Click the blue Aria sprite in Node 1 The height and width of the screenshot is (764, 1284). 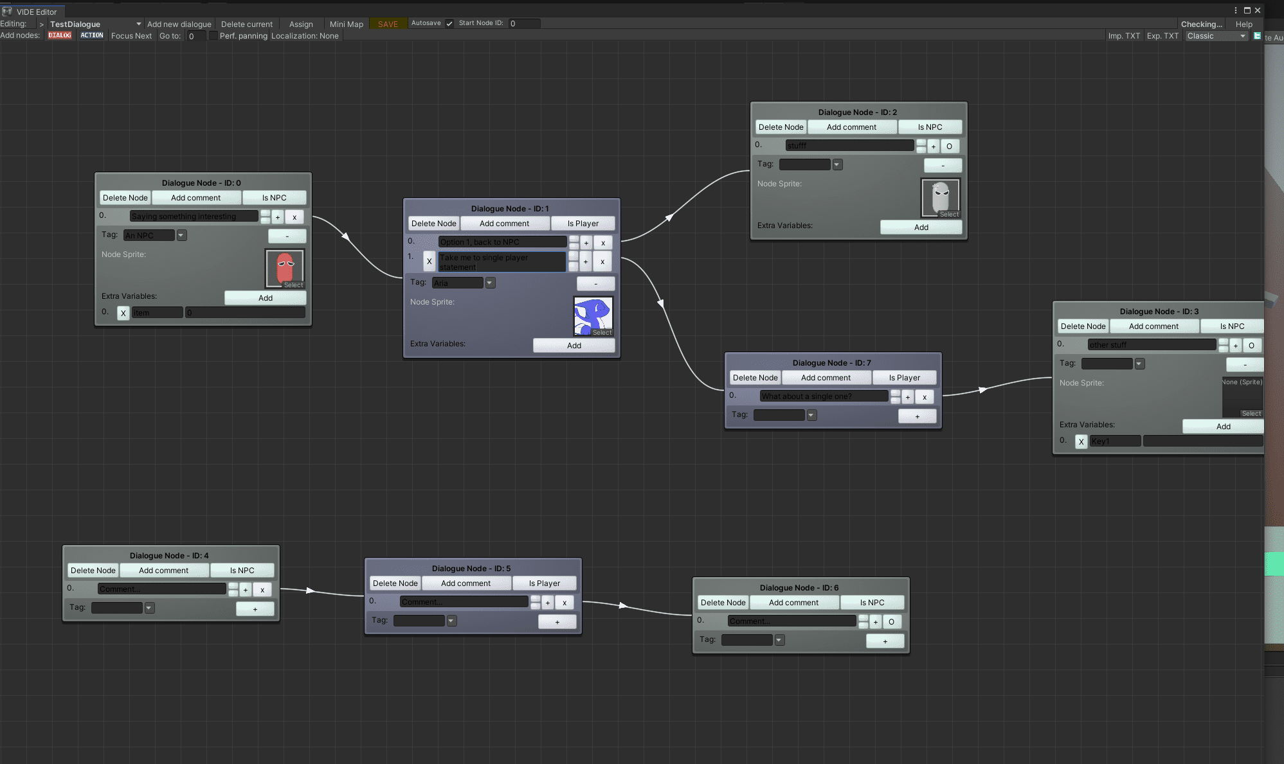click(593, 315)
